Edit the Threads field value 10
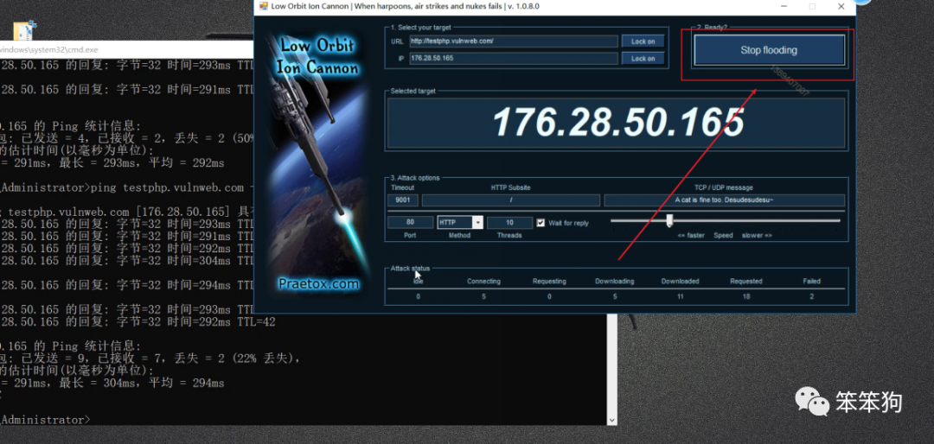The width and height of the screenshot is (934, 444). pyautogui.click(x=510, y=223)
